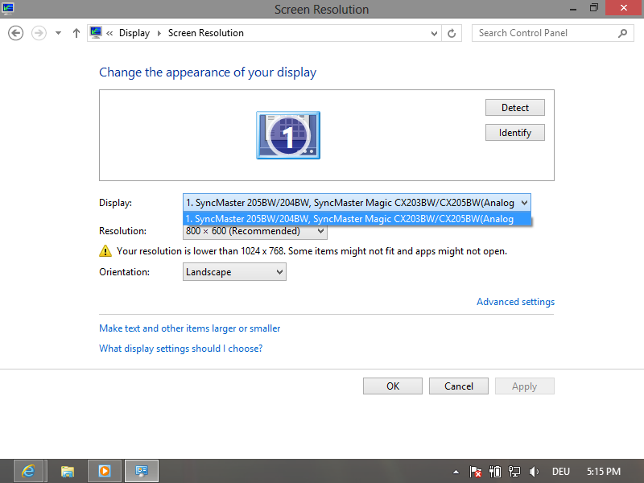Viewport: 644px width, 483px height.
Task: Click the OK button
Action: [393, 386]
